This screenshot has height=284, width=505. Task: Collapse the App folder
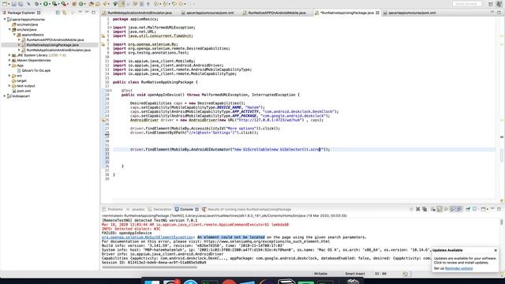[x=9, y=65]
